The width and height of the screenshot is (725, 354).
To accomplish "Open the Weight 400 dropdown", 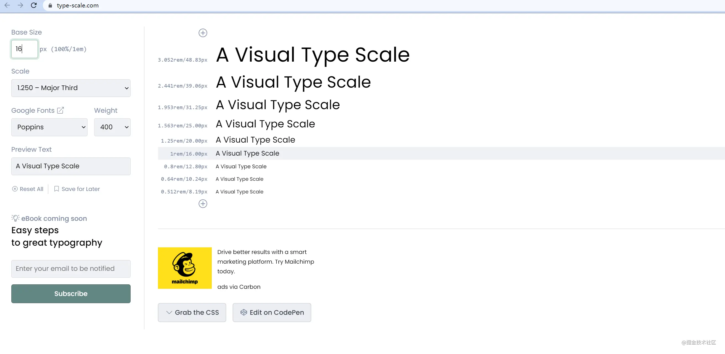I will point(112,127).
